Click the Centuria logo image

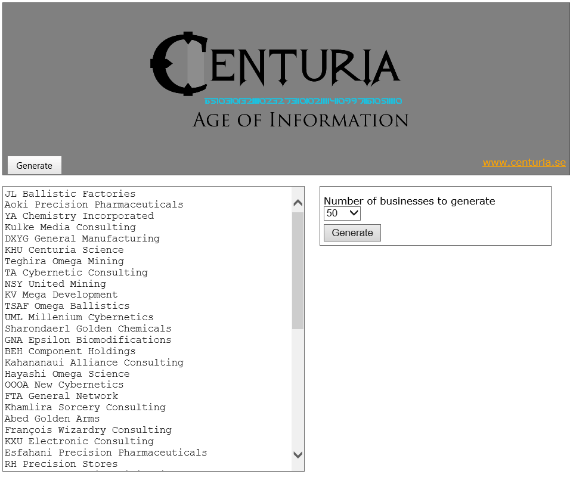pyautogui.click(x=277, y=63)
